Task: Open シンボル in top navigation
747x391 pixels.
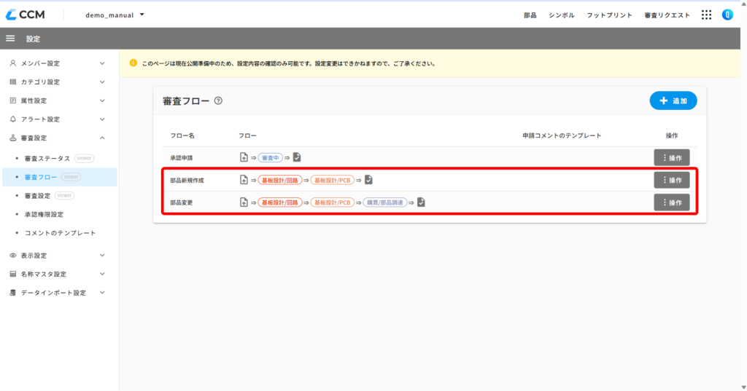Action: 561,15
